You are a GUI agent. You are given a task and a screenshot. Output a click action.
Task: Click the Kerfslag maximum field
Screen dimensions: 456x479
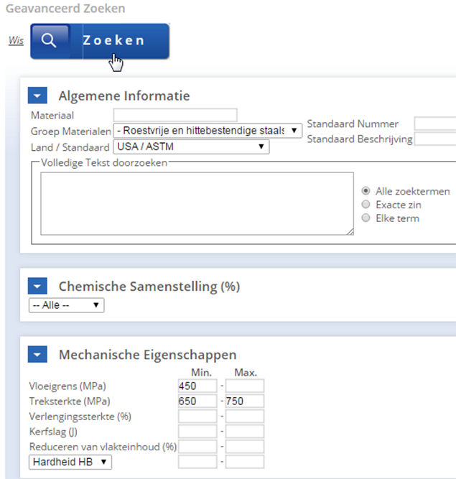click(245, 432)
